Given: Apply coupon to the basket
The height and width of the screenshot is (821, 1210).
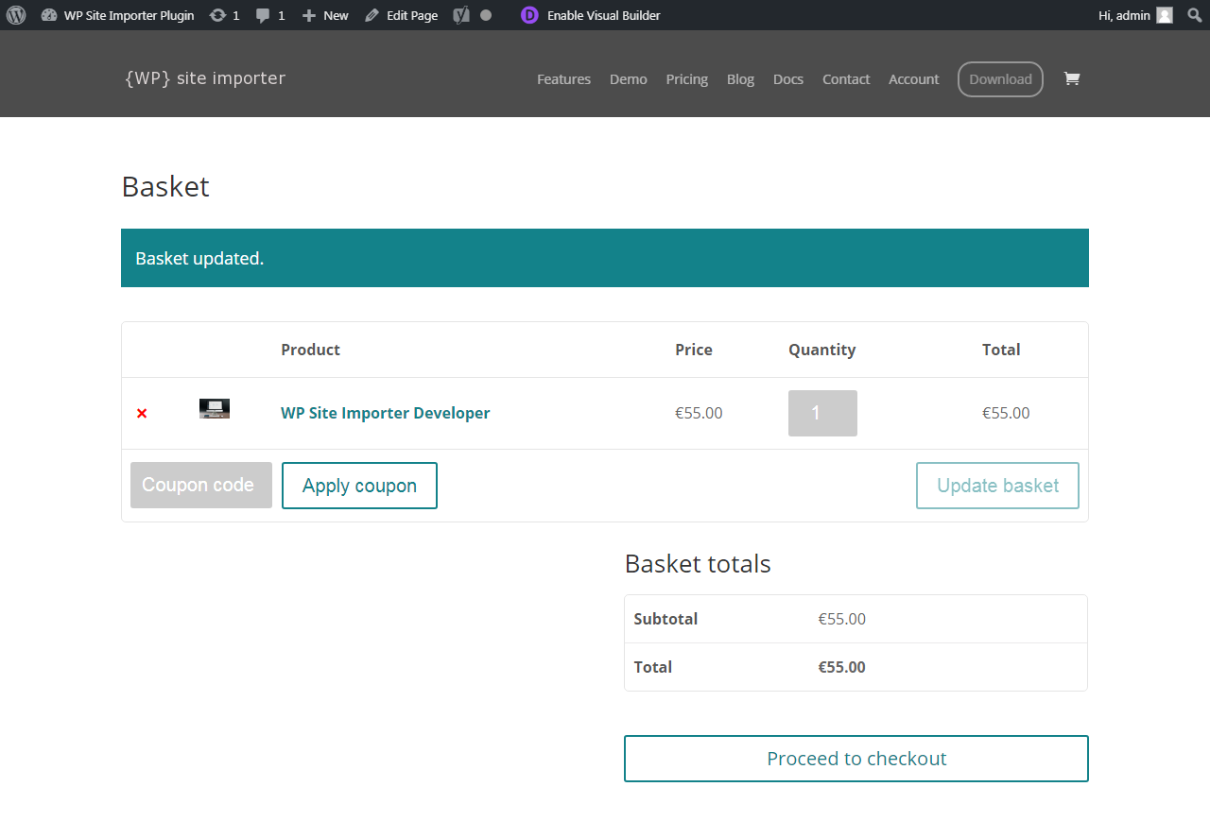Looking at the screenshot, I should 359,486.
